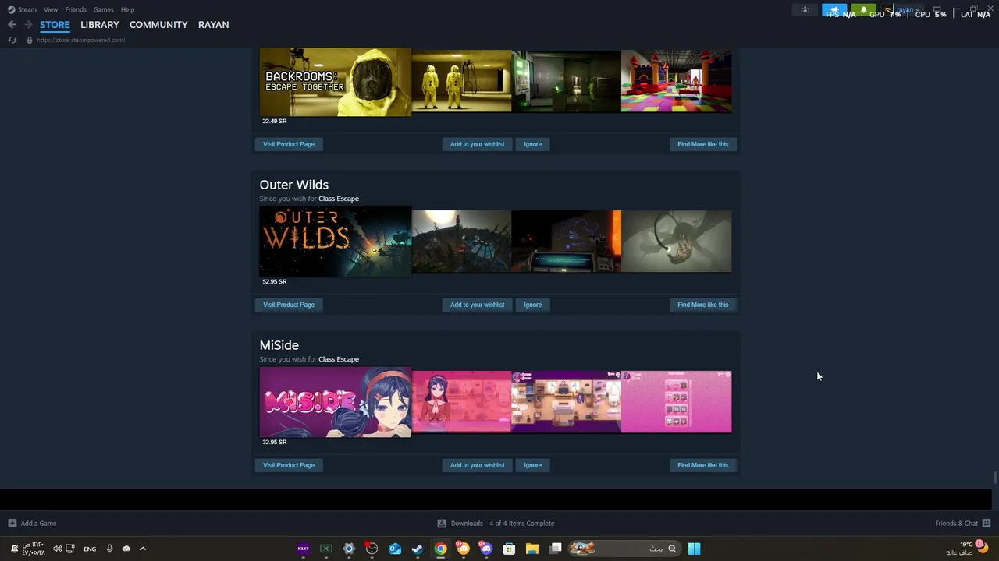
Task: Click the downloads arrow icon
Action: click(442, 524)
